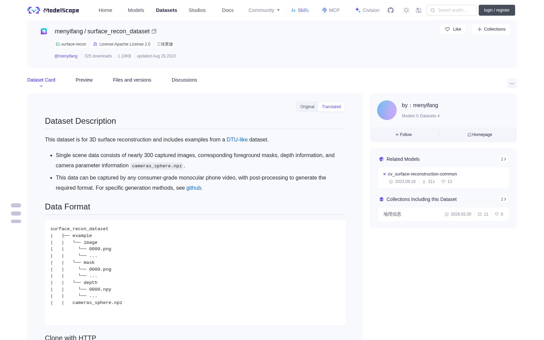Go to the Home menu item
544x340 pixels.
point(105,10)
